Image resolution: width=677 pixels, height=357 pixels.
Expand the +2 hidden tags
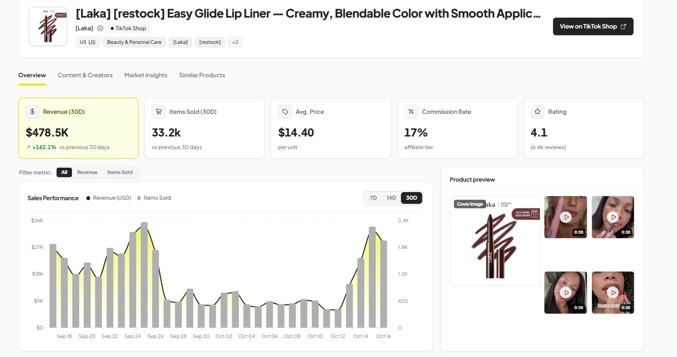tap(235, 42)
